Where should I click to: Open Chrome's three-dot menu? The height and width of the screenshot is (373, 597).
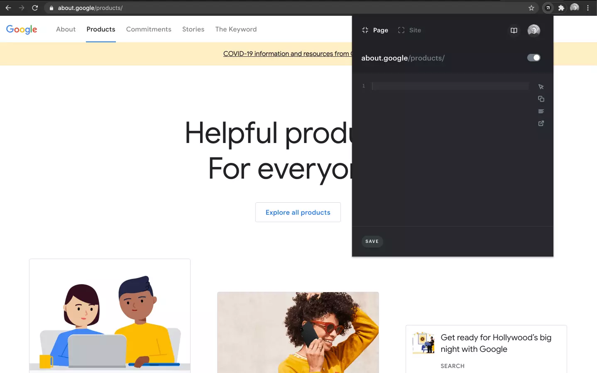[588, 7]
